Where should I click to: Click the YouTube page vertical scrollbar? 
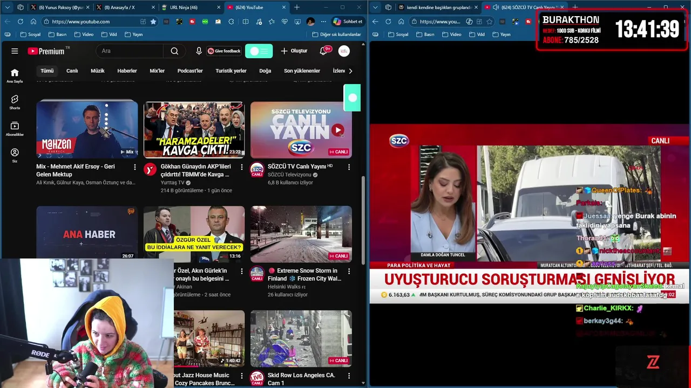click(363, 221)
